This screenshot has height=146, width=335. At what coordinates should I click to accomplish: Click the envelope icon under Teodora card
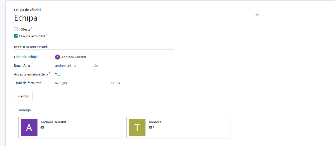150,127
